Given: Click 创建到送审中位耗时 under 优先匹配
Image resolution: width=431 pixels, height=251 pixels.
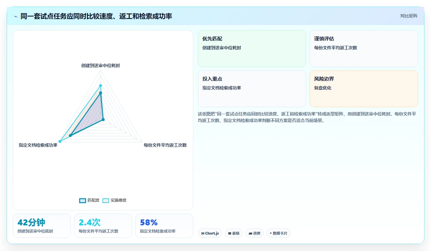Looking at the screenshot, I should (x=222, y=48).
